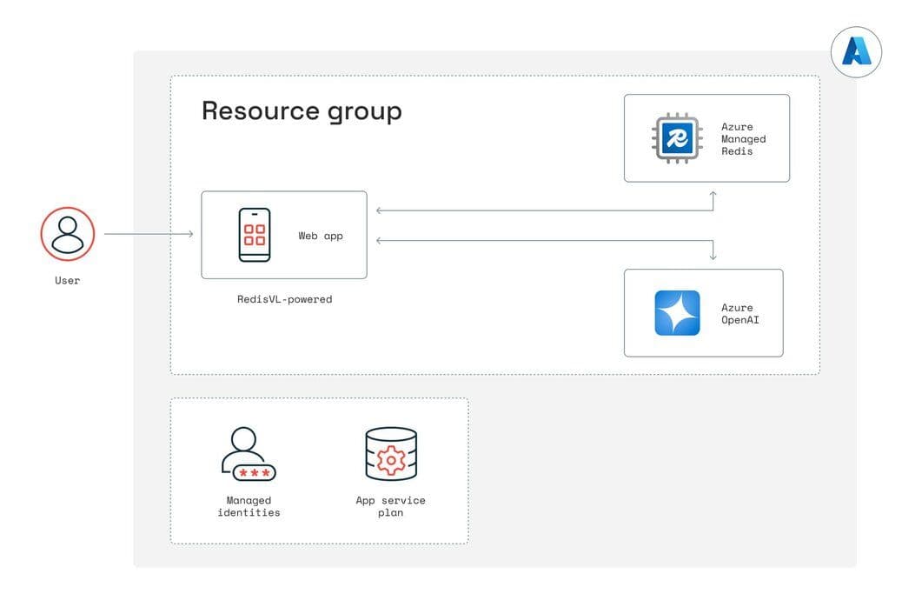The image size is (902, 594).
Task: Click the App service plan label text
Action: pyautogui.click(x=390, y=506)
